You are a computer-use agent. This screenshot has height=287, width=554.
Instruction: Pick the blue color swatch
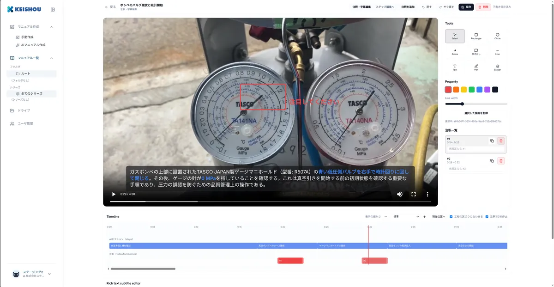click(x=479, y=90)
